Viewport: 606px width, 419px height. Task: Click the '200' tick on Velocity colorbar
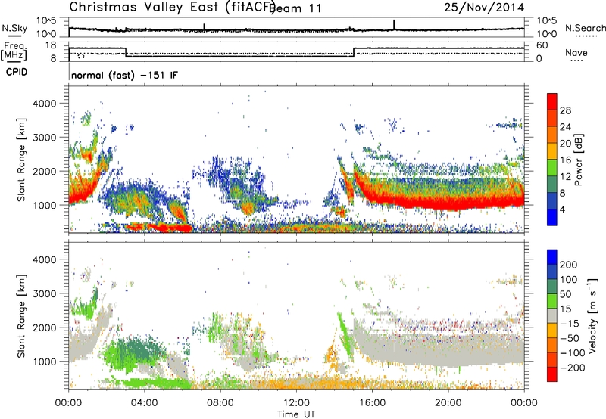(x=569, y=265)
